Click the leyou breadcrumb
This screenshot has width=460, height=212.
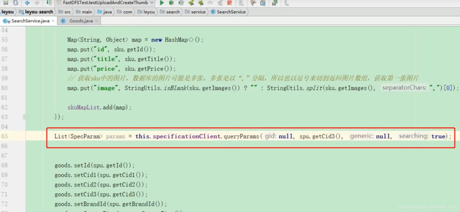click(7, 12)
